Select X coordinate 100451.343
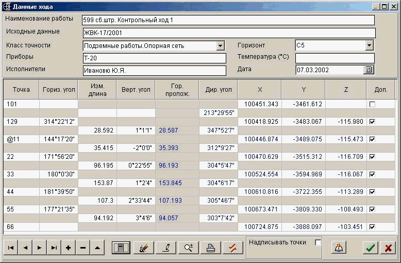The width and height of the screenshot is (401, 263). click(260, 104)
